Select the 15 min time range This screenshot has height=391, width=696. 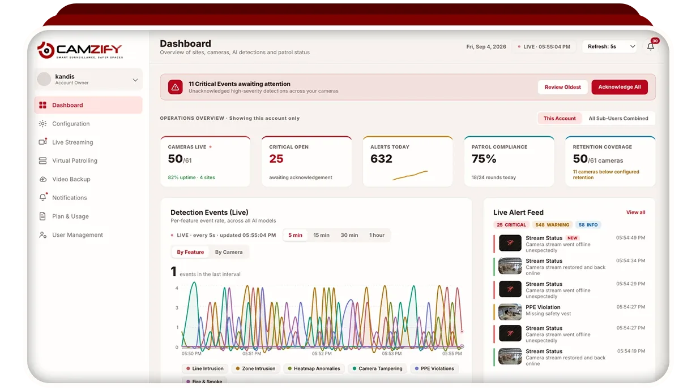point(321,235)
